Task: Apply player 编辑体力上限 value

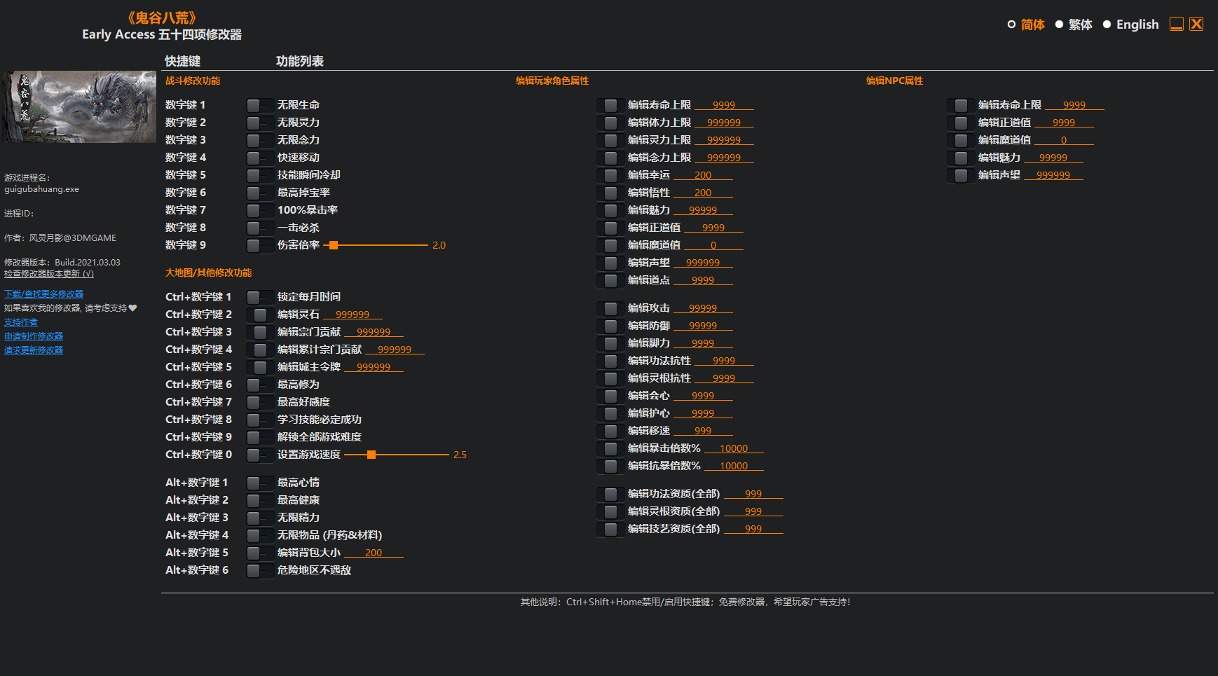Action: [x=610, y=123]
